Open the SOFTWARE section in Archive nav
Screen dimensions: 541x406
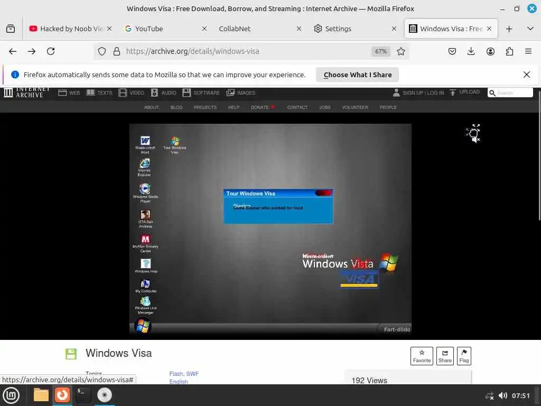[201, 93]
